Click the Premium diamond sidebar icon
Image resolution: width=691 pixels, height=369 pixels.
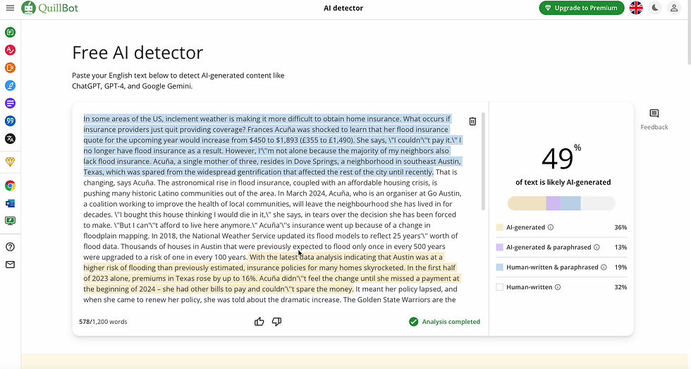[10, 162]
